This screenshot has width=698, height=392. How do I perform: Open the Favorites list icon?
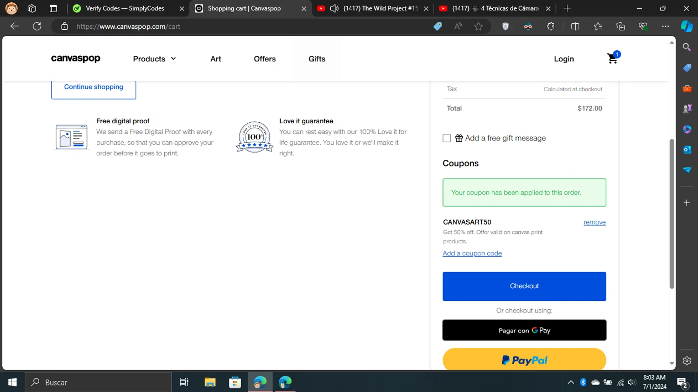pos(598,27)
